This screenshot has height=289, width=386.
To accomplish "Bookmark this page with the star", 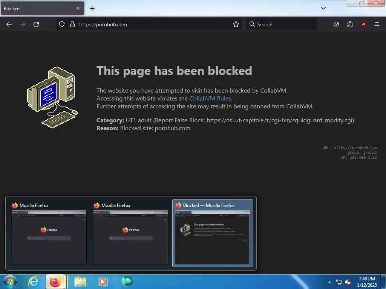I will [x=236, y=24].
